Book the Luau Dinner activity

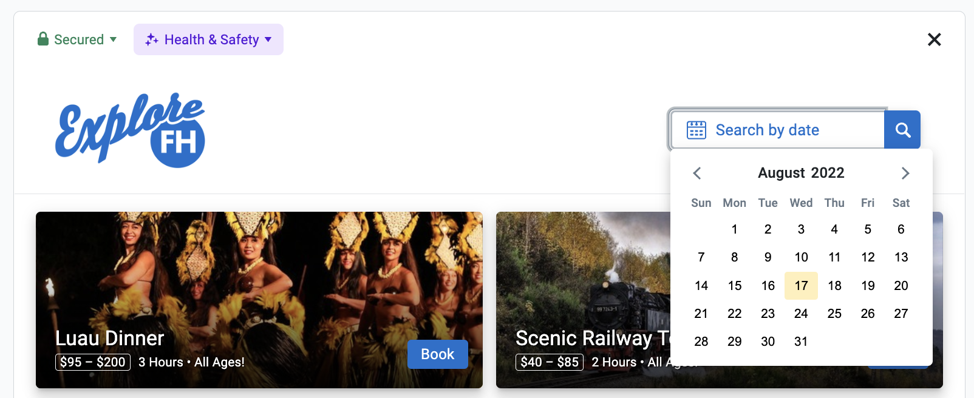[437, 354]
